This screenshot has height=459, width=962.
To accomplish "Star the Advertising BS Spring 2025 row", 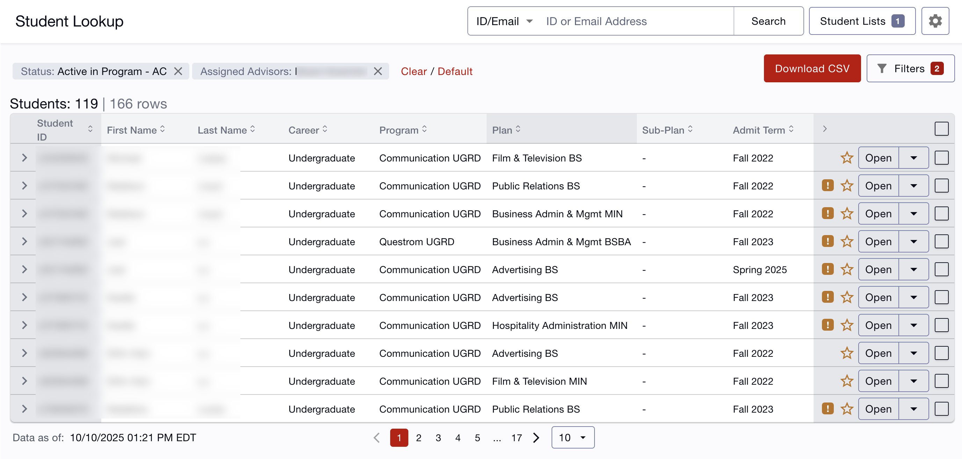I will (x=847, y=270).
